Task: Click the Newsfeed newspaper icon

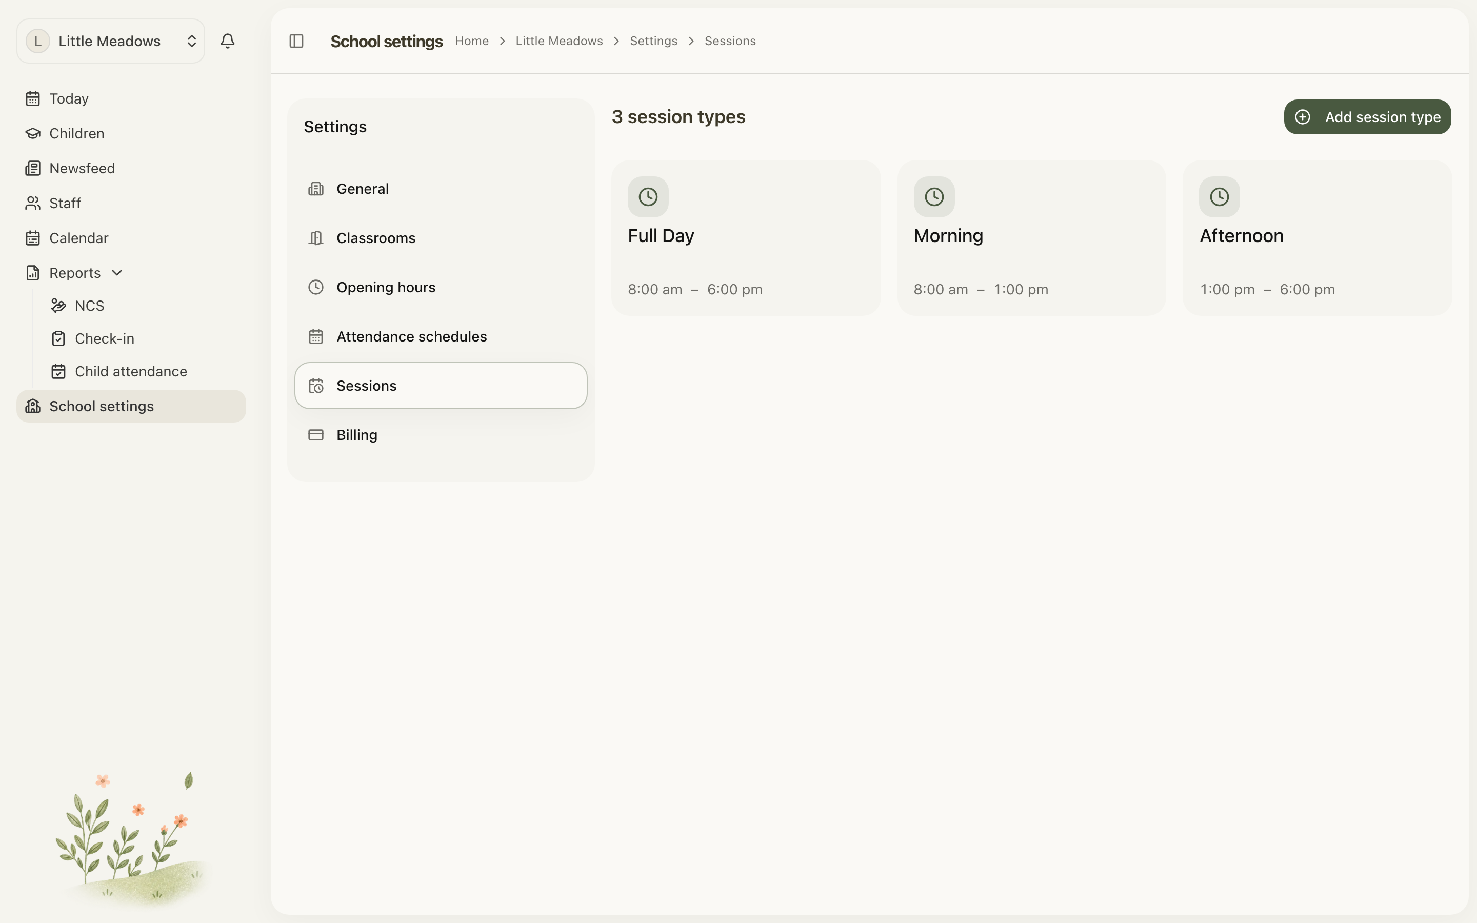Action: pyautogui.click(x=33, y=168)
